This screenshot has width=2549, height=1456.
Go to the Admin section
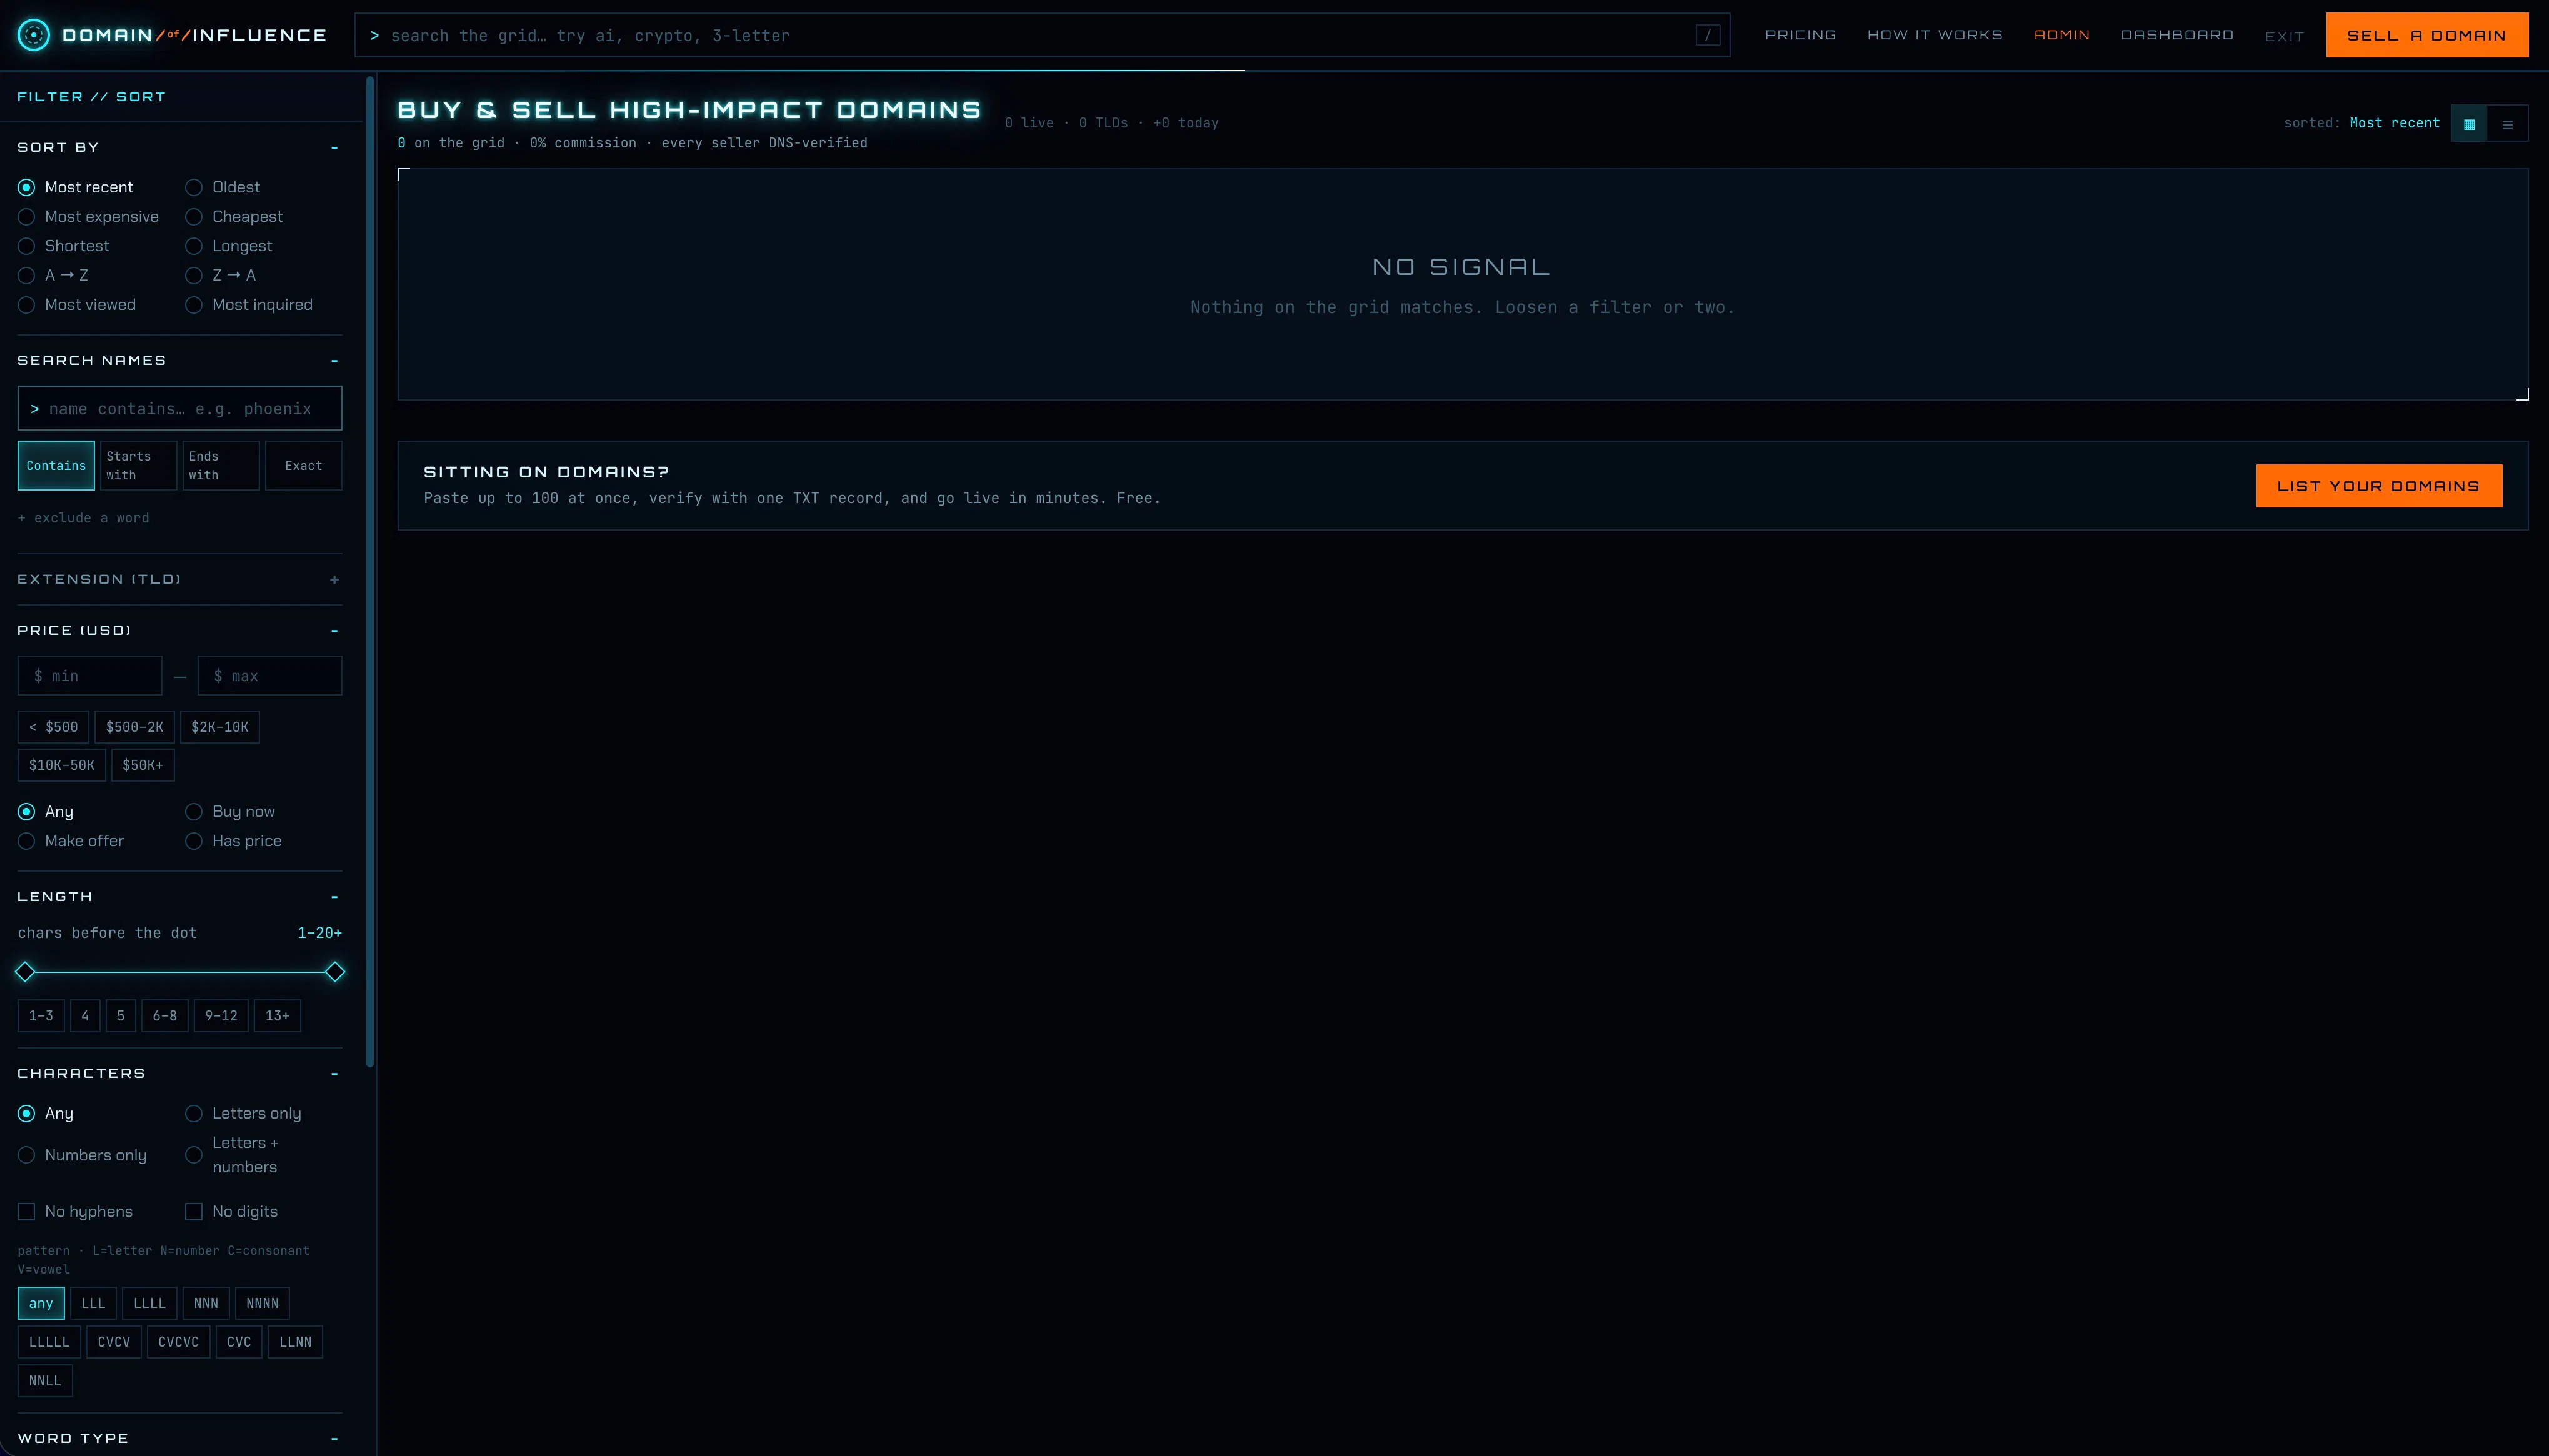(x=2062, y=35)
